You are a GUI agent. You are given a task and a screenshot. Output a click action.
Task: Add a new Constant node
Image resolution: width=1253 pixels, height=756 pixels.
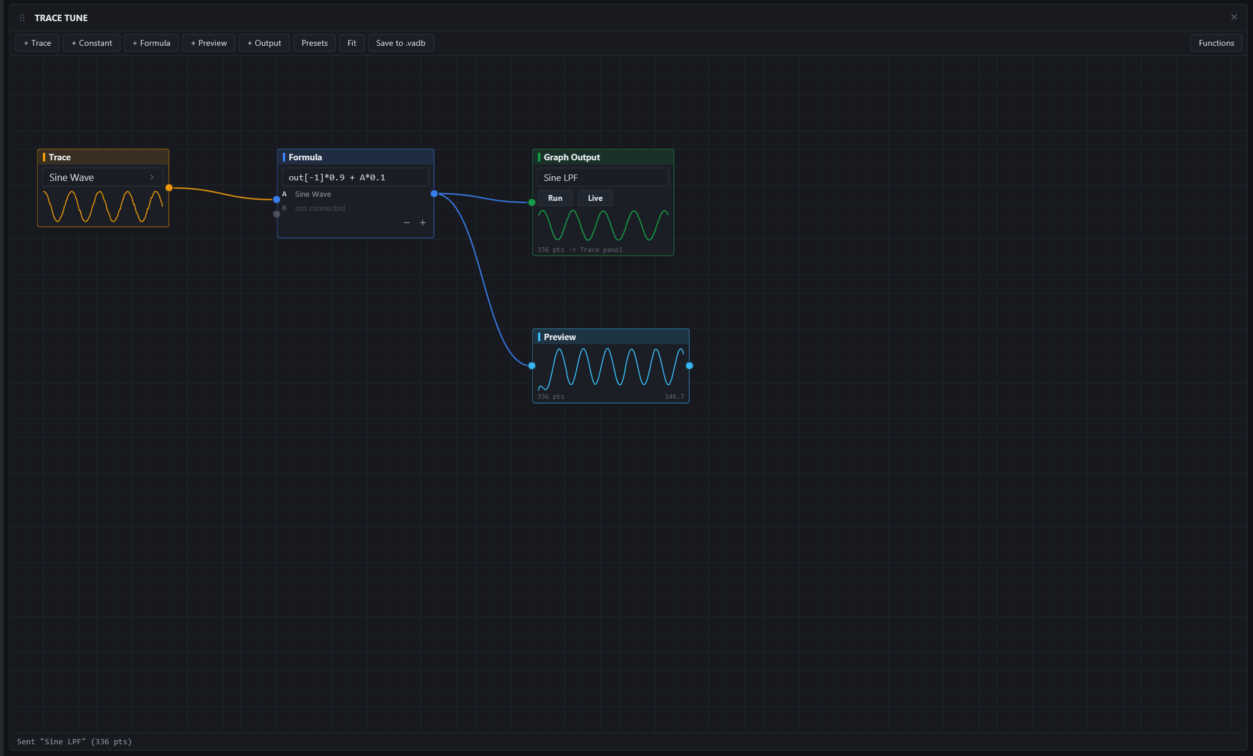coord(92,43)
